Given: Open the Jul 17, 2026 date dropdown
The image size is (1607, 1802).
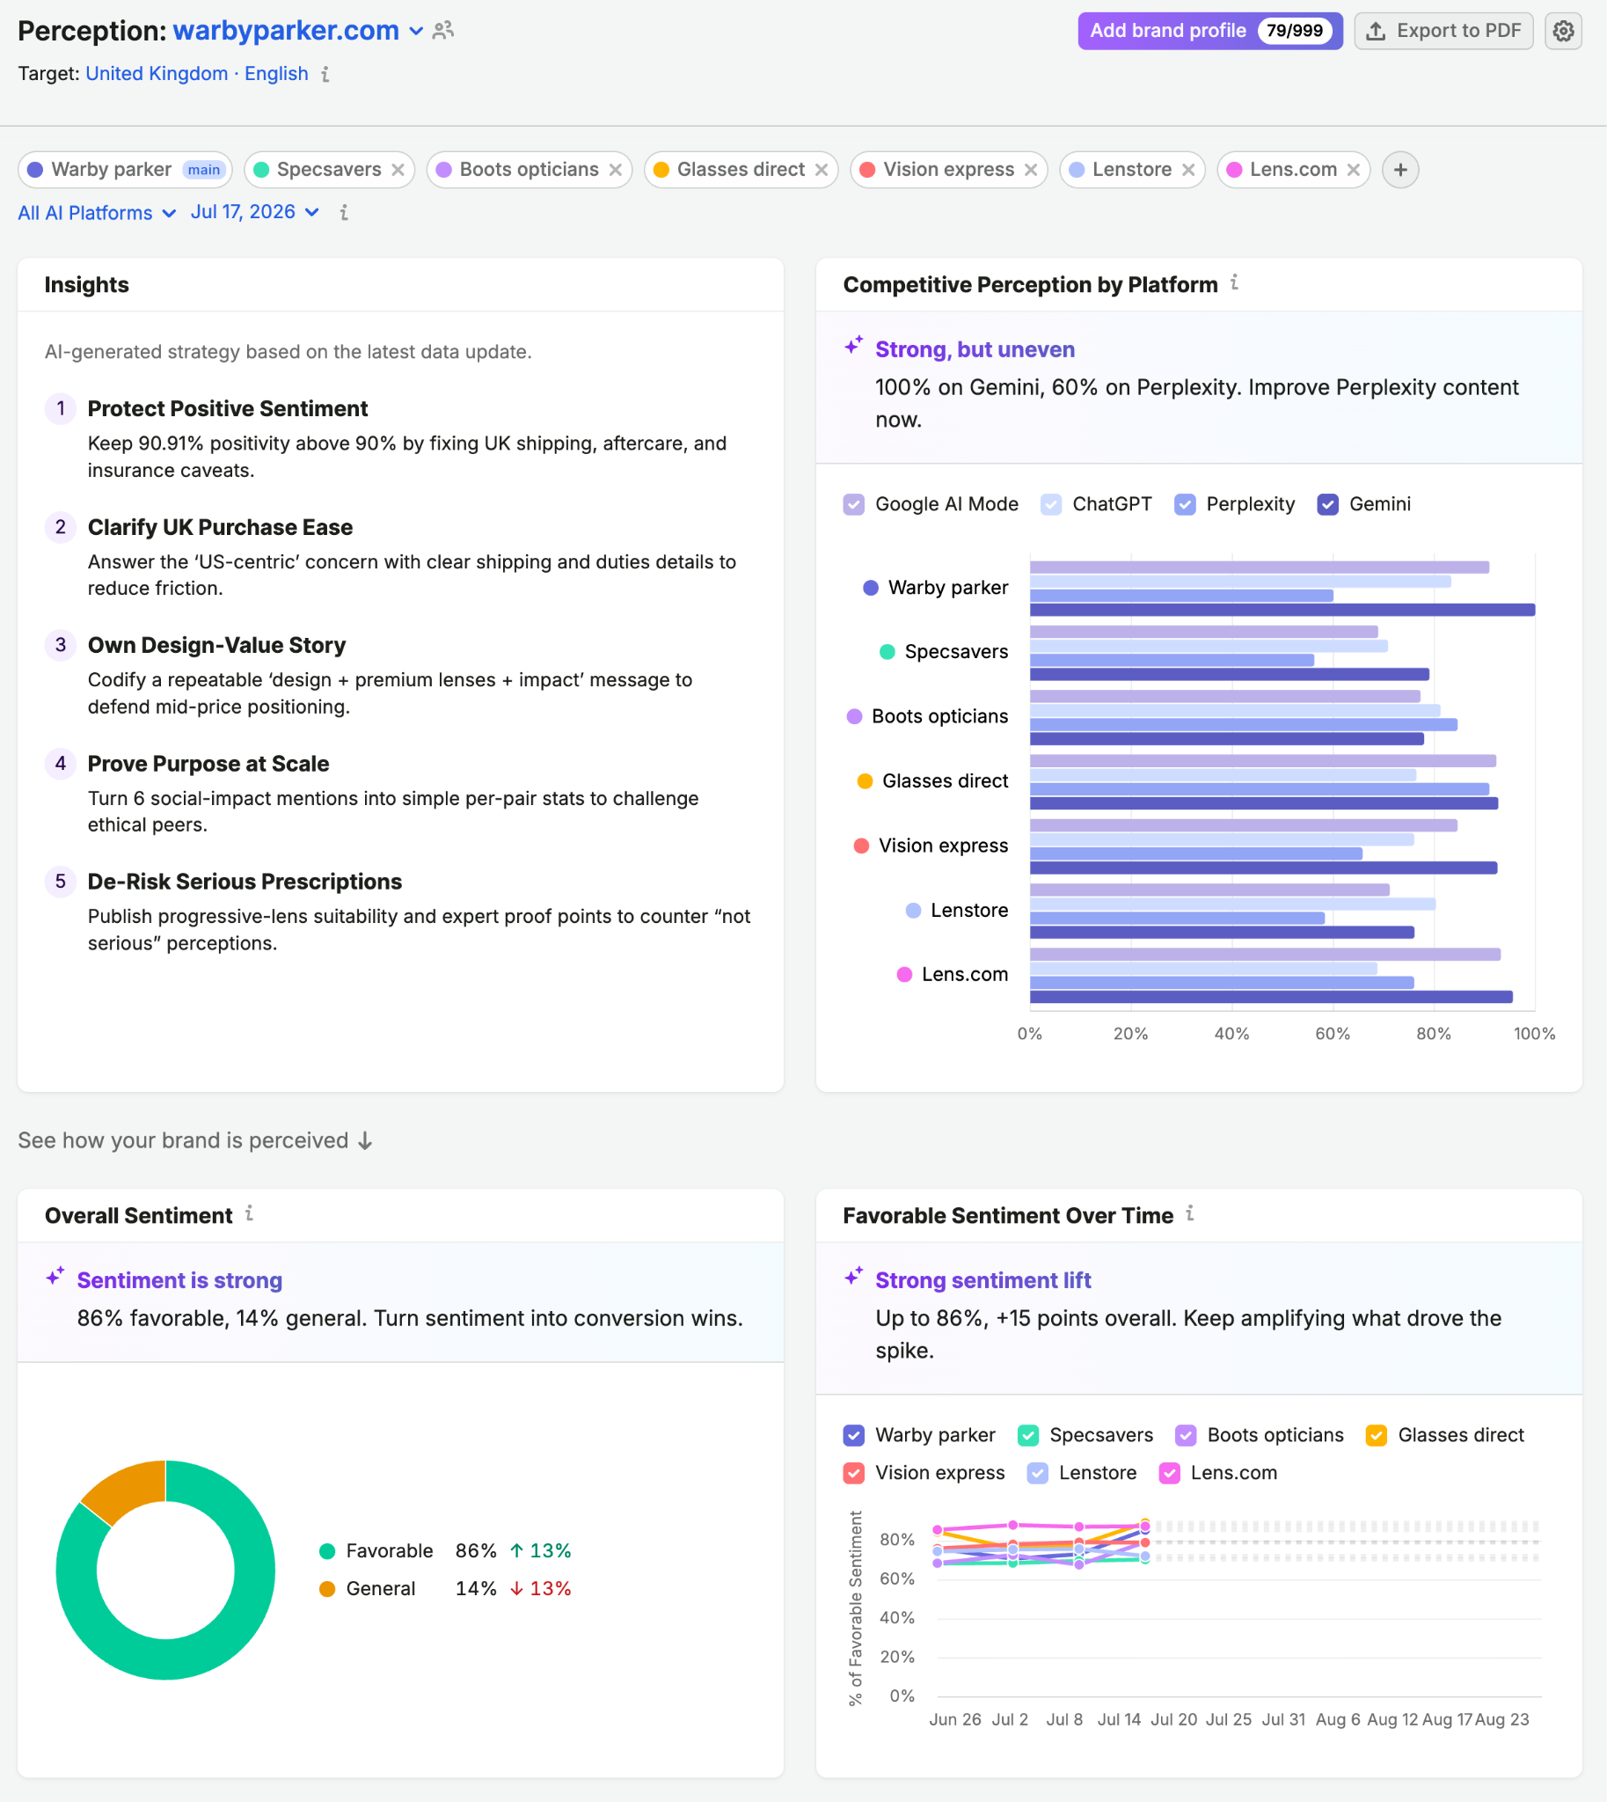Looking at the screenshot, I should (x=254, y=212).
